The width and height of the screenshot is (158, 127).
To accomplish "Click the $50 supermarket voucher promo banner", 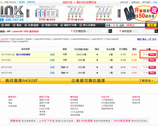I will [141, 13].
